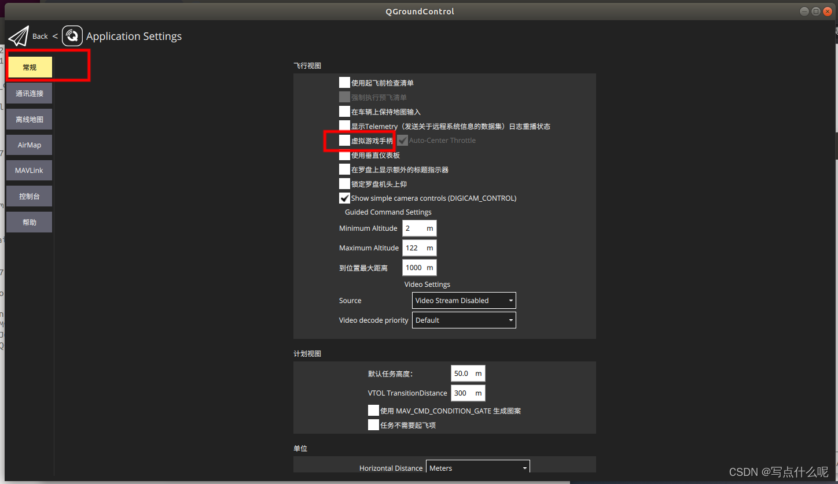The width and height of the screenshot is (838, 484).
Task: Toggle the 显示Telemetry log replay checkbox
Action: [x=344, y=126]
